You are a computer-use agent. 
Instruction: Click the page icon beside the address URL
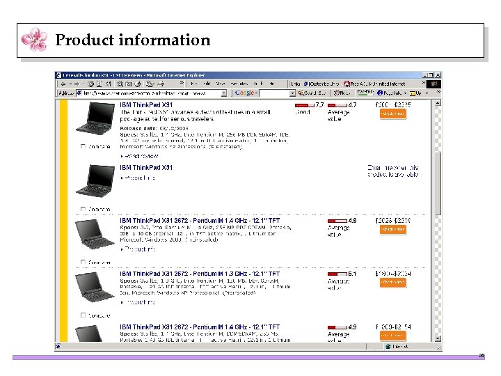[79, 93]
